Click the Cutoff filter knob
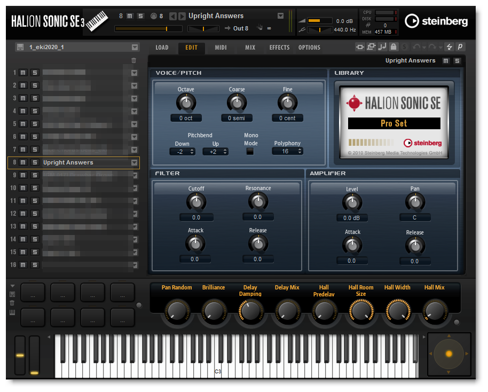488x392 pixels. [x=196, y=202]
